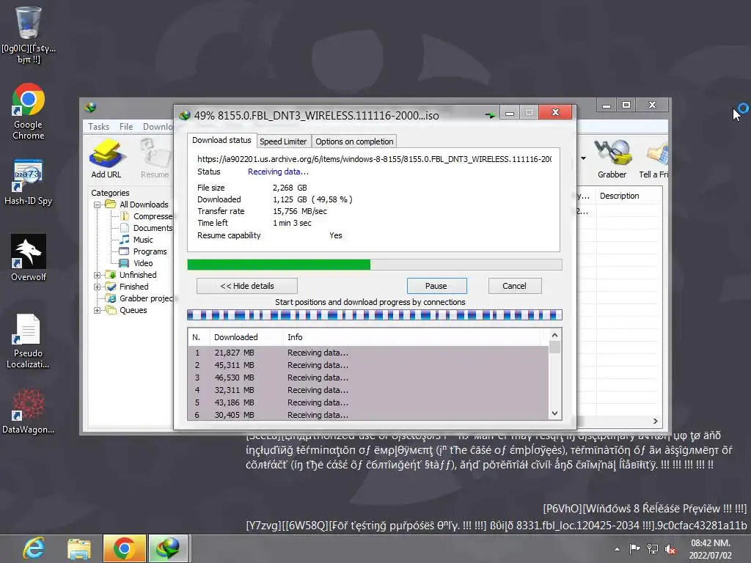Click the Description column header
This screenshot has height=563, width=751.
coord(629,196)
